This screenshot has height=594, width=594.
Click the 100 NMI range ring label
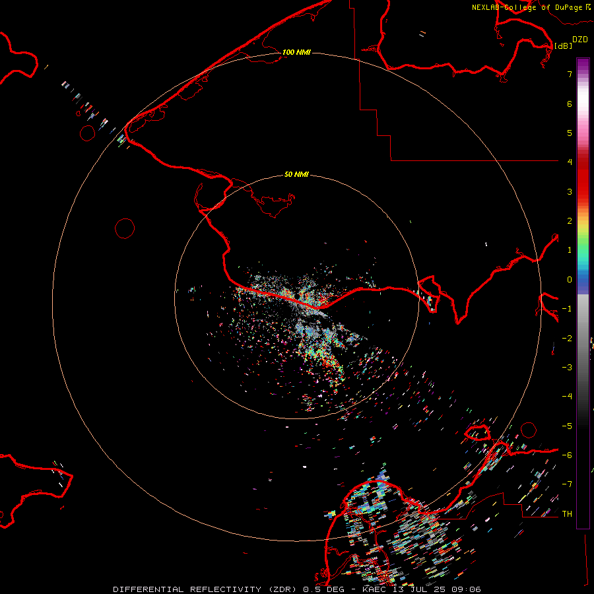click(296, 52)
